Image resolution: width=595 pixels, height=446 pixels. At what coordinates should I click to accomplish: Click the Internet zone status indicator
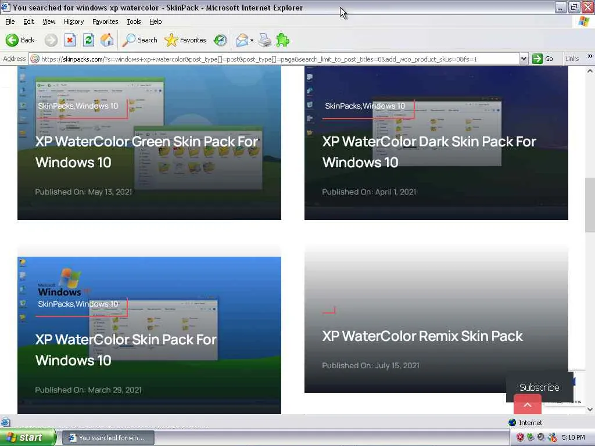pos(525,423)
